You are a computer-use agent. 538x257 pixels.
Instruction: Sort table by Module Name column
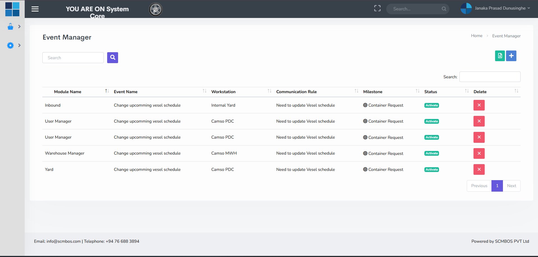point(68,92)
